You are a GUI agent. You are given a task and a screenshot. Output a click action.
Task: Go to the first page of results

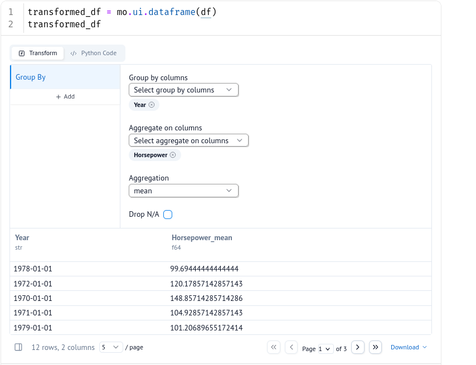point(274,347)
